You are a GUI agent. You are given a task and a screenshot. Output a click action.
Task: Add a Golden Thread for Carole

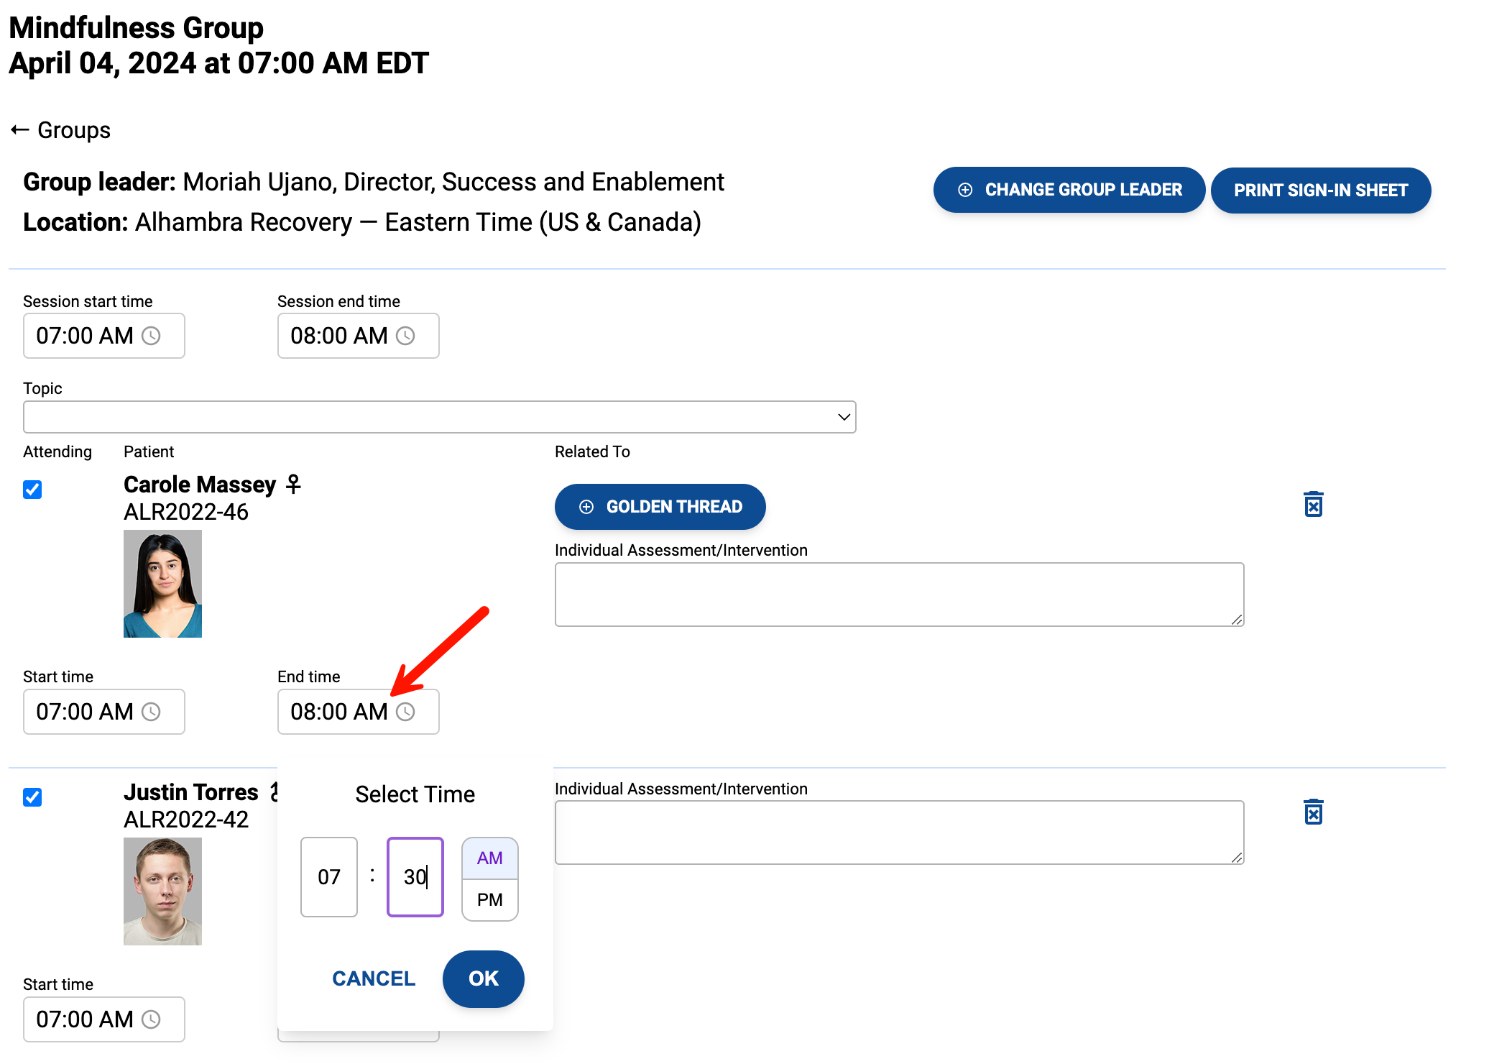point(660,507)
